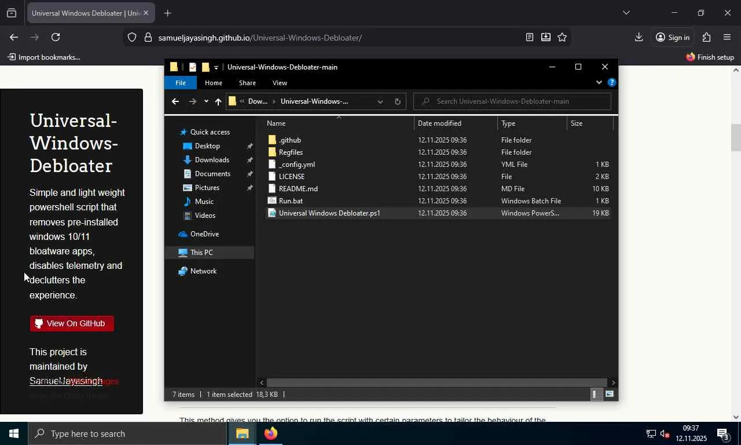Viewport: 741px width, 445px height.
Task: Open a new Firefox tab
Action: tap(167, 13)
